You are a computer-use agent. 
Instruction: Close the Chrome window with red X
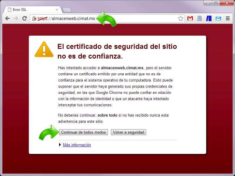226,3
